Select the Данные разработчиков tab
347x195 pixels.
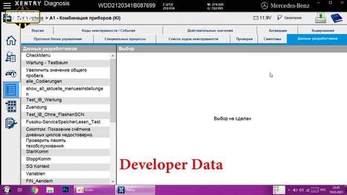point(317,38)
